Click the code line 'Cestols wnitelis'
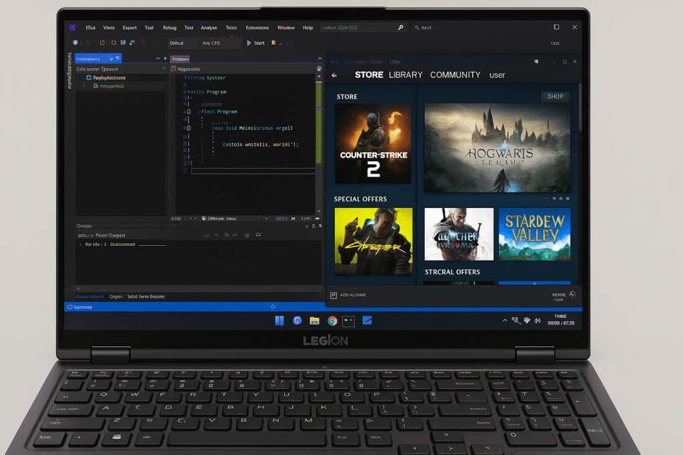The width and height of the screenshot is (683, 455). 261,145
